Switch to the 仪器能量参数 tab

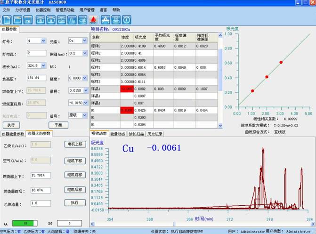[13, 134]
